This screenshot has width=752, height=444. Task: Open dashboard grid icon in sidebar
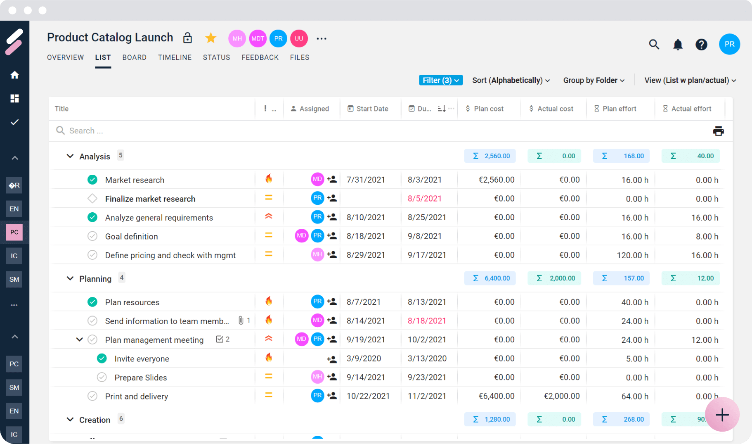(15, 98)
